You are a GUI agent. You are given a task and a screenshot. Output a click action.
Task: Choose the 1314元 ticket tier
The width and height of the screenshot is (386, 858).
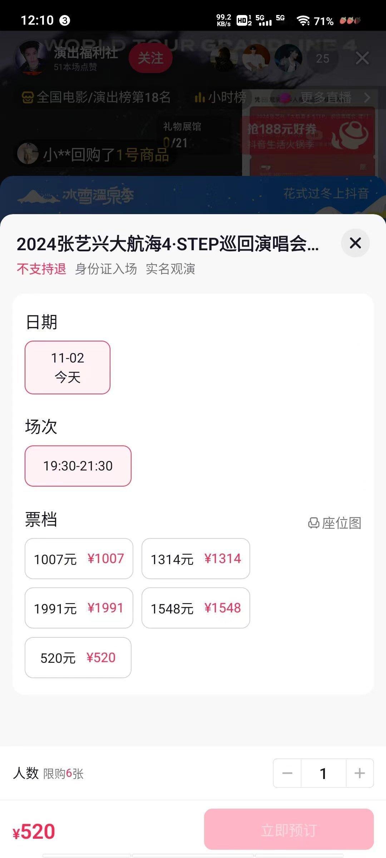tap(196, 558)
